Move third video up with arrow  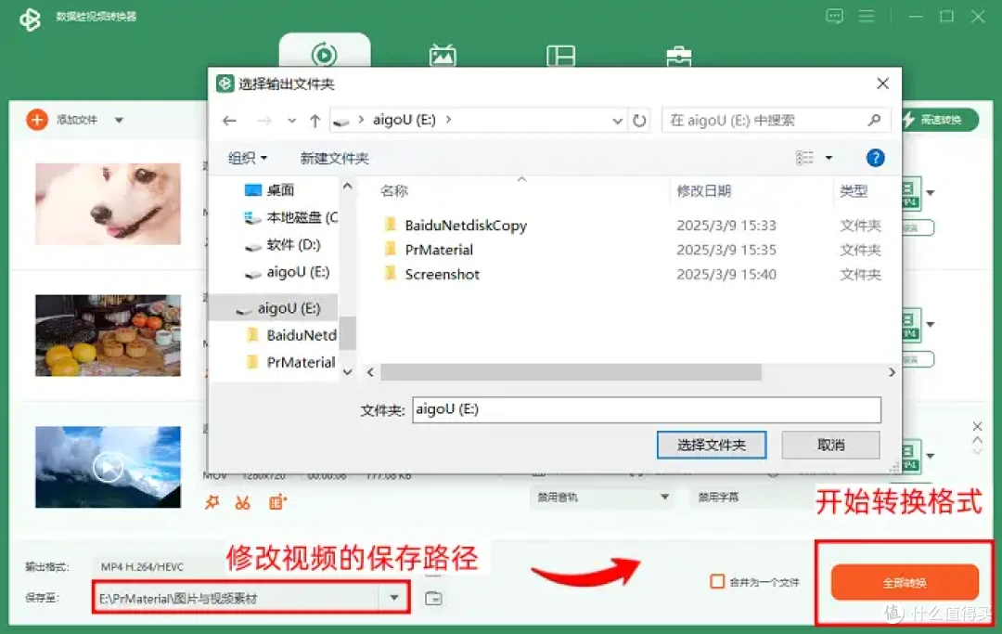click(977, 440)
